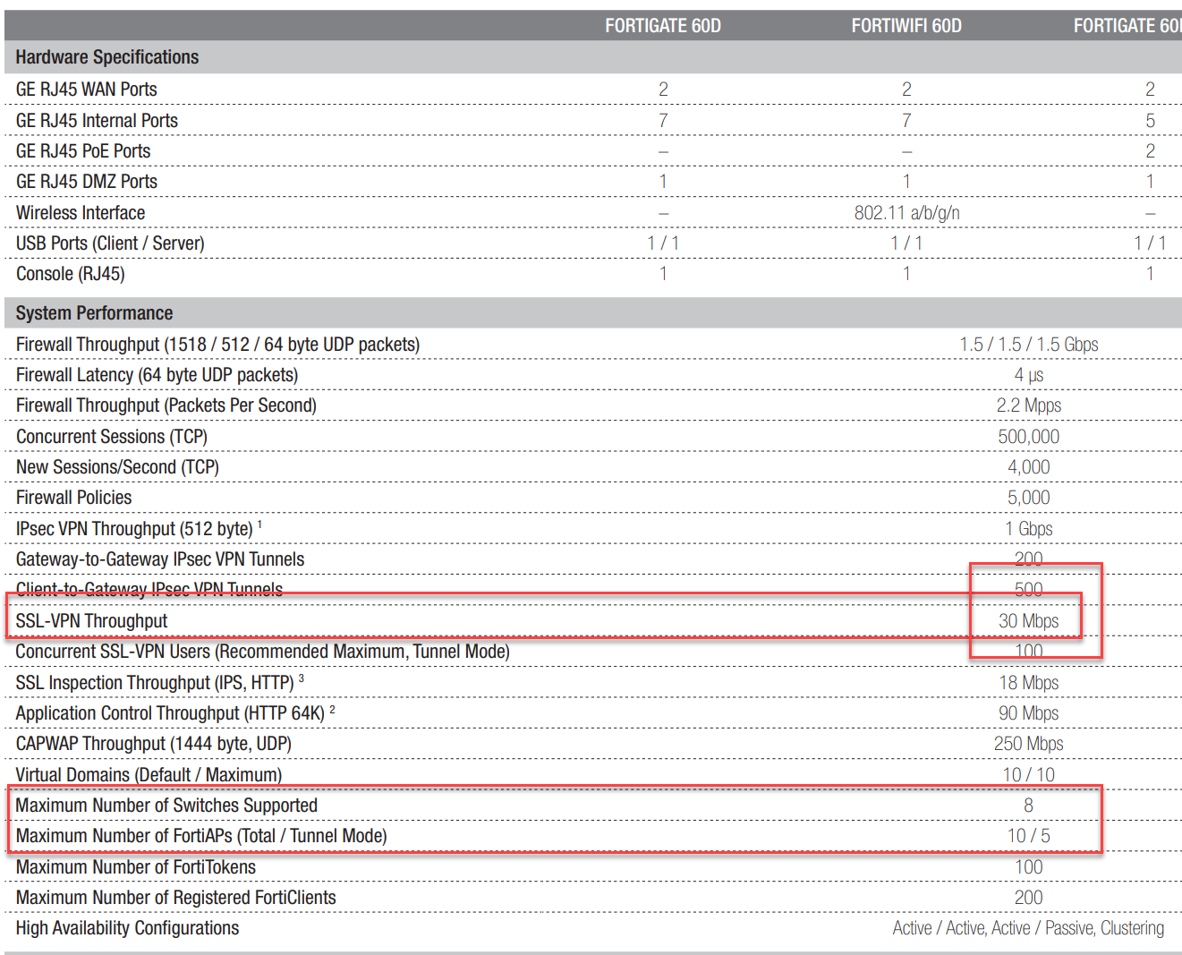Click the Console (RJ45) row label
Viewport: 1182px width, 955px height.
tap(71, 274)
